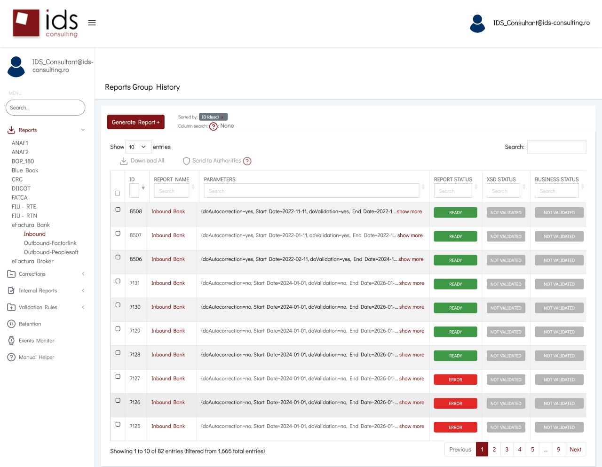Open Inbound Bank link for report 8506

click(x=168, y=259)
